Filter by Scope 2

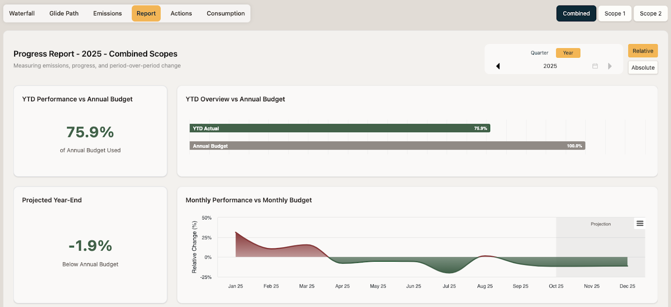click(650, 13)
